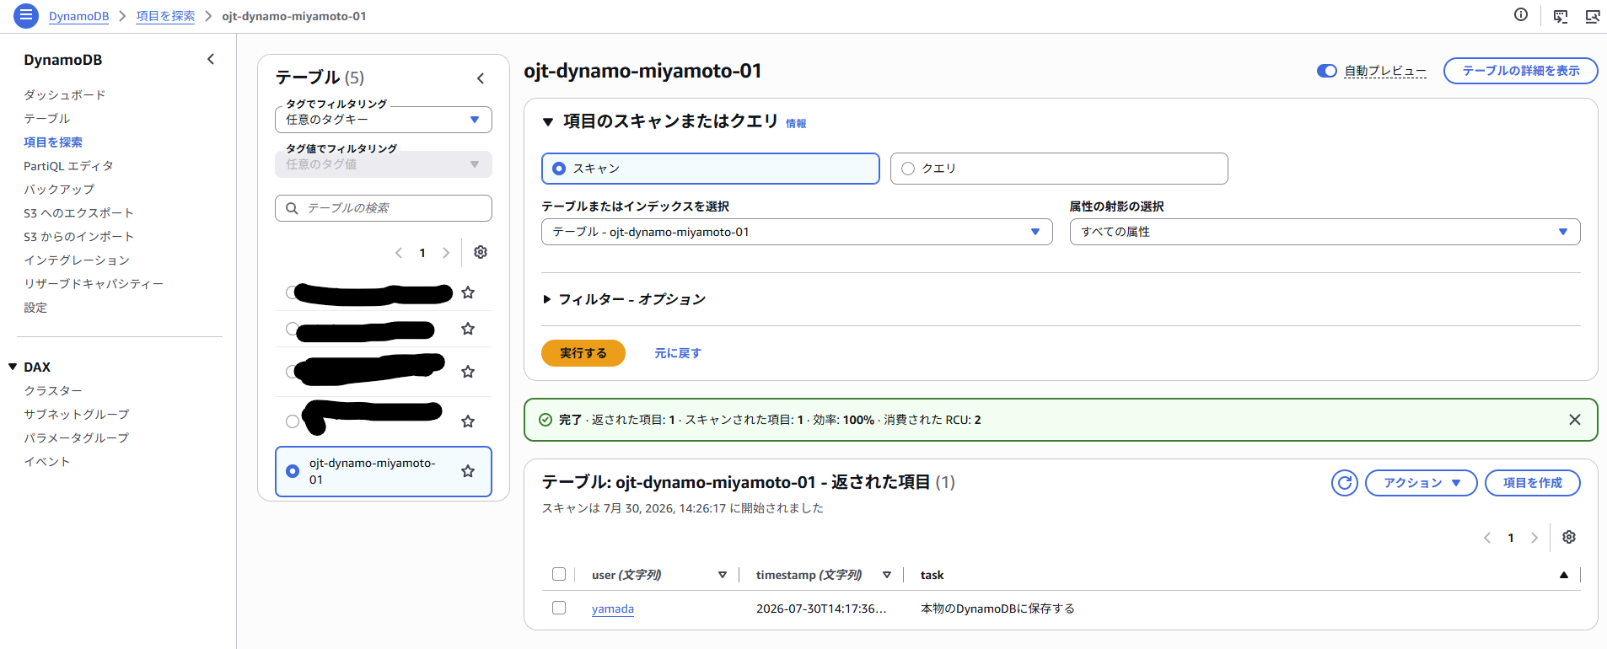Open タグでフィルタリング tag key dropdown

coord(384,120)
